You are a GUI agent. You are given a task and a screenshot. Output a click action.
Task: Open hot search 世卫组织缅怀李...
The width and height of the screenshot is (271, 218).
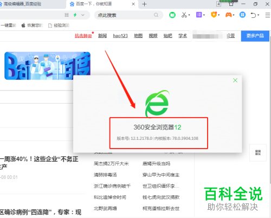pos(161,186)
